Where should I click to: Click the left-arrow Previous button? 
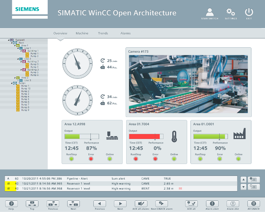point(100,204)
